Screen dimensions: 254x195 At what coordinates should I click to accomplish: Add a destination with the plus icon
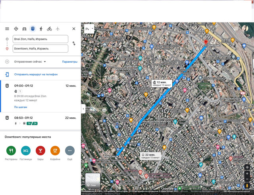pos(7,62)
